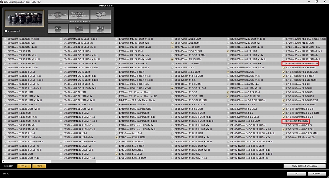Choose the Ultra-wide and wide lens category
Viewport: 329px width, 178px height.
(x=58, y=15)
